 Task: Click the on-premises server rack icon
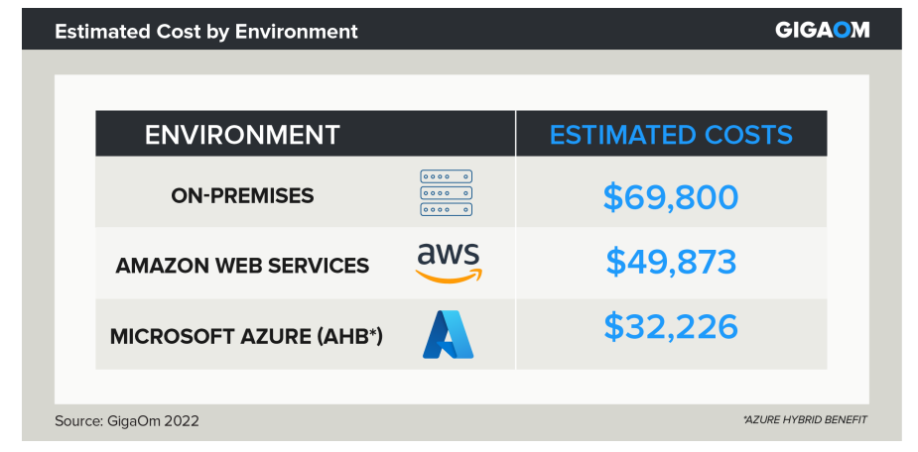pyautogui.click(x=447, y=193)
